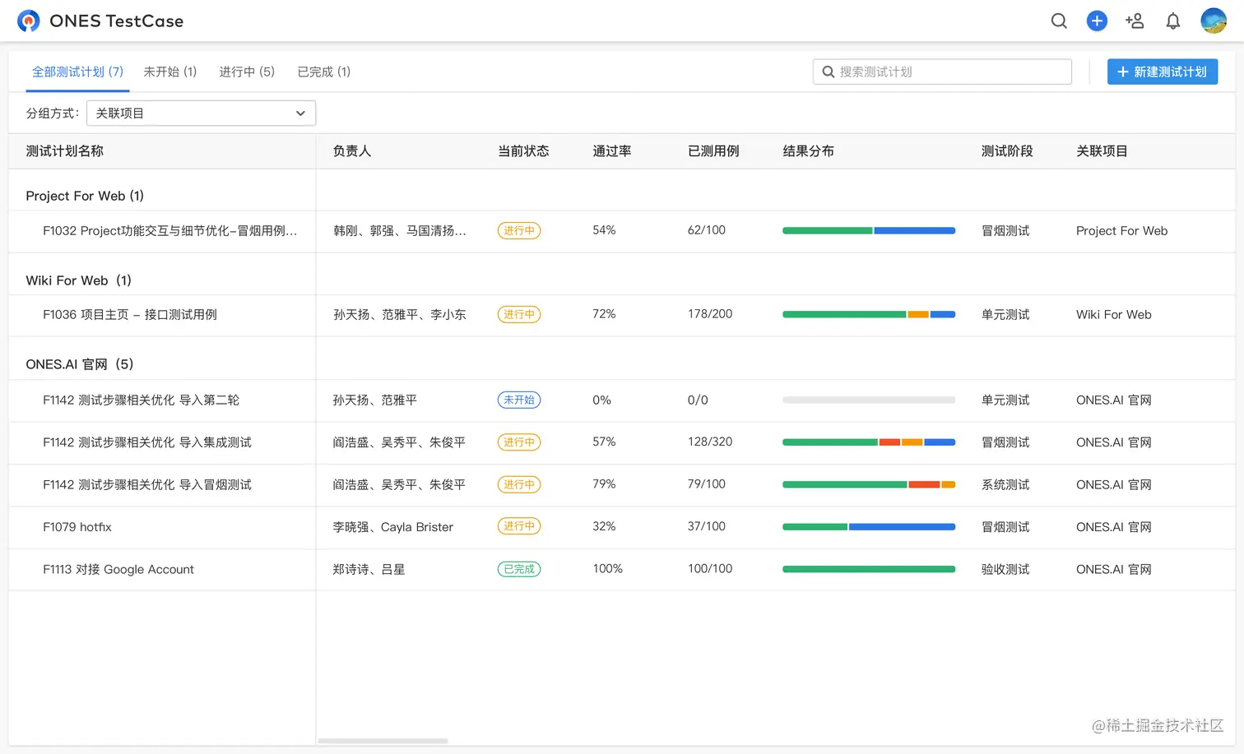Click the ONES TestCase logo icon
1244x754 pixels.
coord(29,21)
